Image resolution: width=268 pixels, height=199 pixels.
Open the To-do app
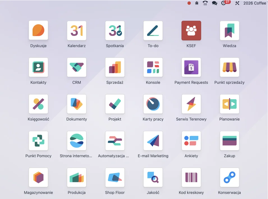153,30
